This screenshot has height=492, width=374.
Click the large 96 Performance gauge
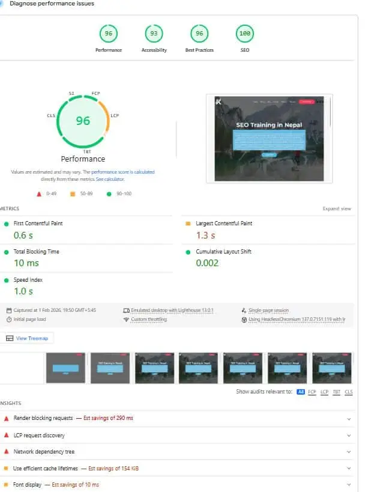tap(83, 121)
